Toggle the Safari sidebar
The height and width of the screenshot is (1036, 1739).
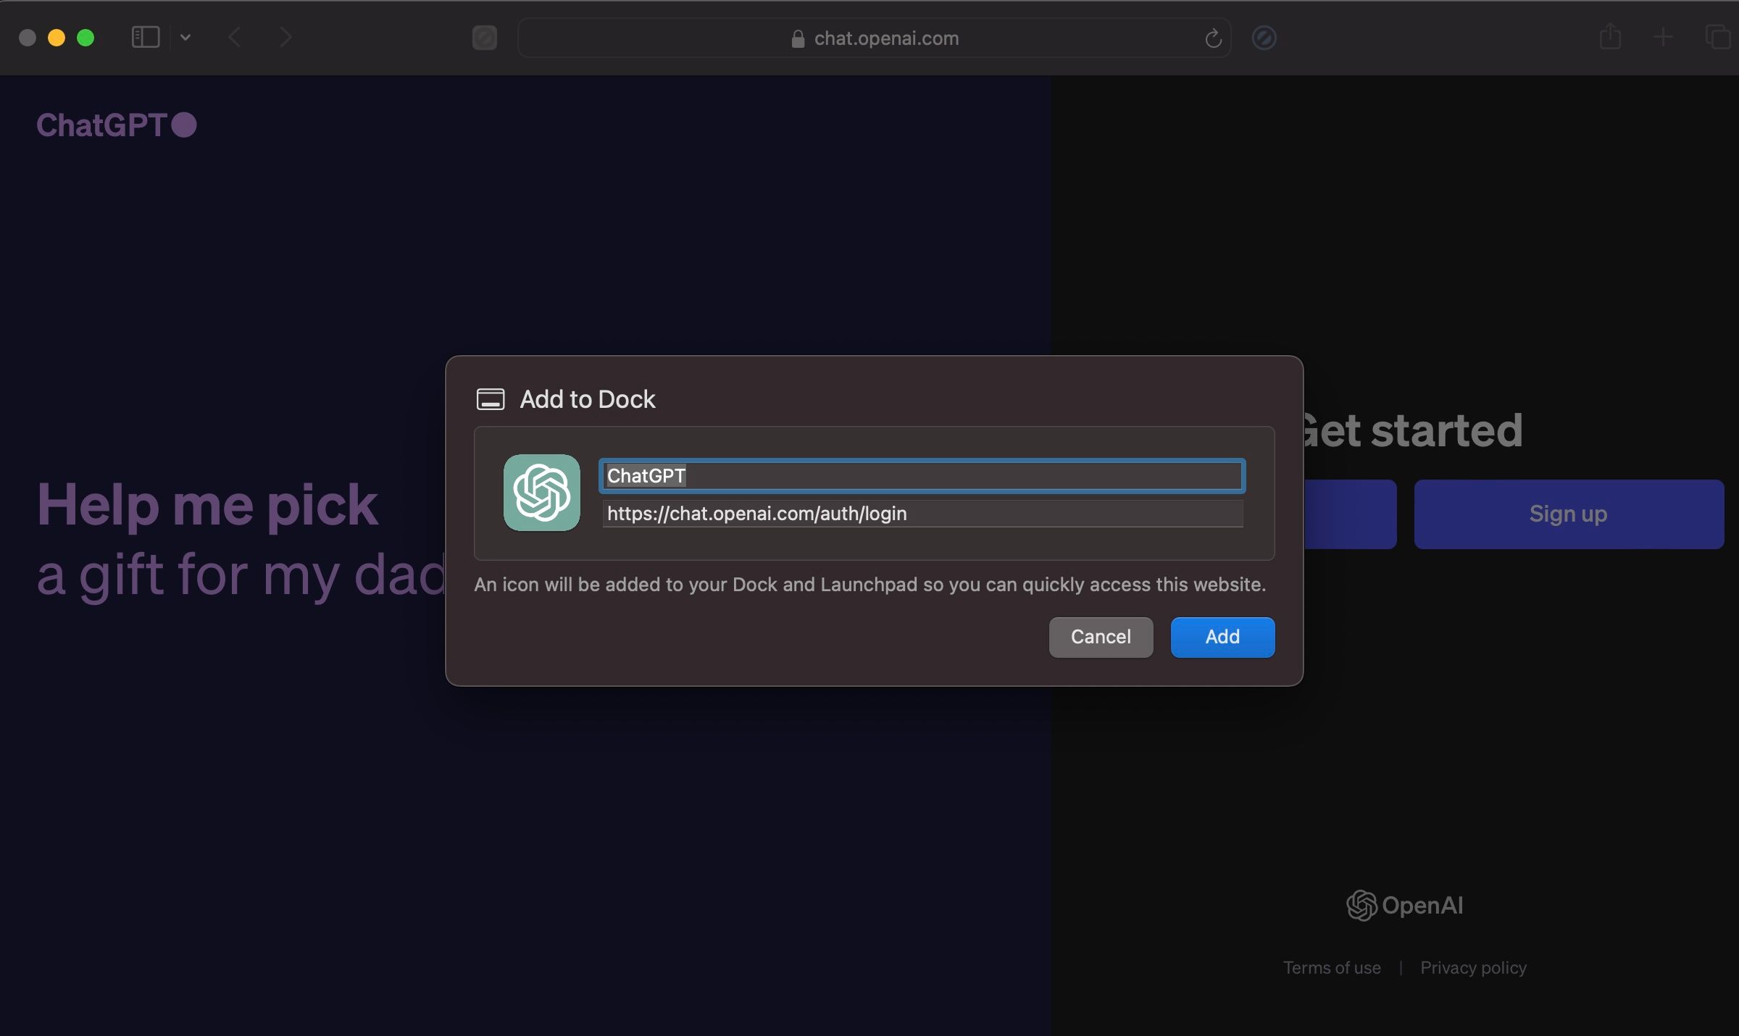[145, 37]
